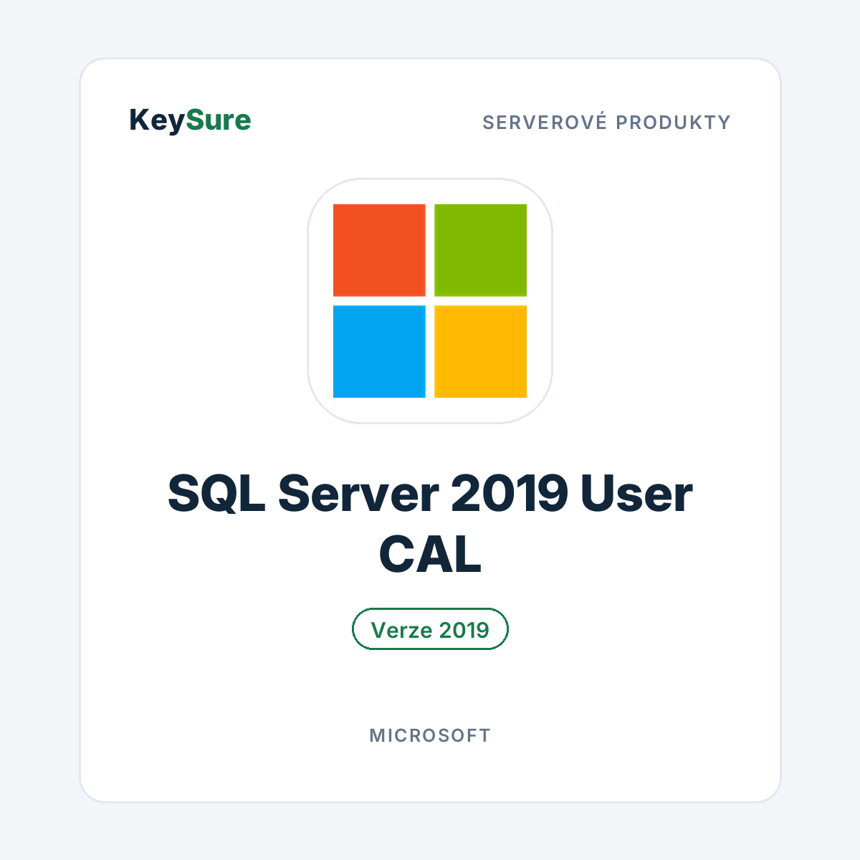Click the "MICROSOFT" vendor text
Screen dimensions: 860x860
[430, 735]
